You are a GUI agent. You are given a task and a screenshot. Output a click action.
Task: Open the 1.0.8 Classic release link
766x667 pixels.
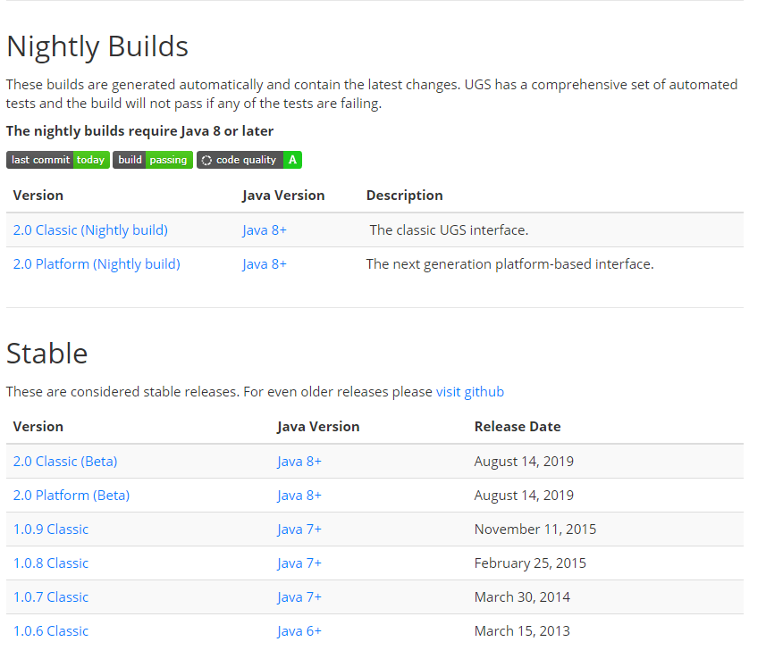point(51,563)
